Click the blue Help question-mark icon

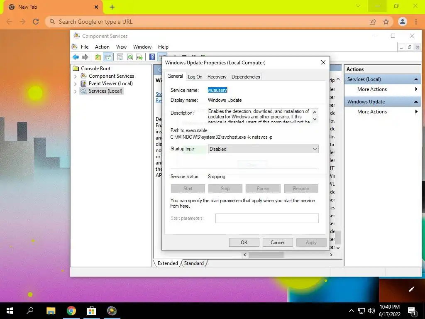click(152, 57)
